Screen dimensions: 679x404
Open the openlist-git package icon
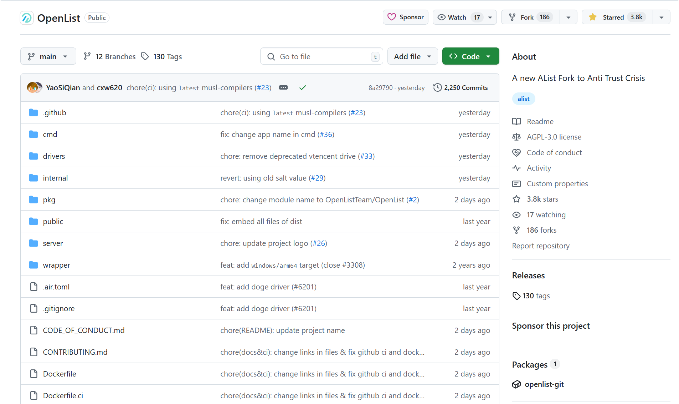tap(516, 384)
